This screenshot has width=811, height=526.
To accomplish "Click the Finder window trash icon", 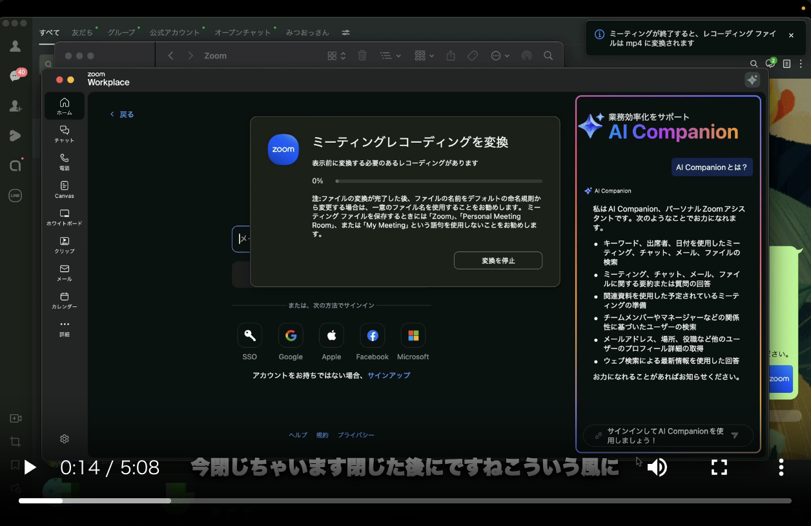I will pyautogui.click(x=362, y=56).
